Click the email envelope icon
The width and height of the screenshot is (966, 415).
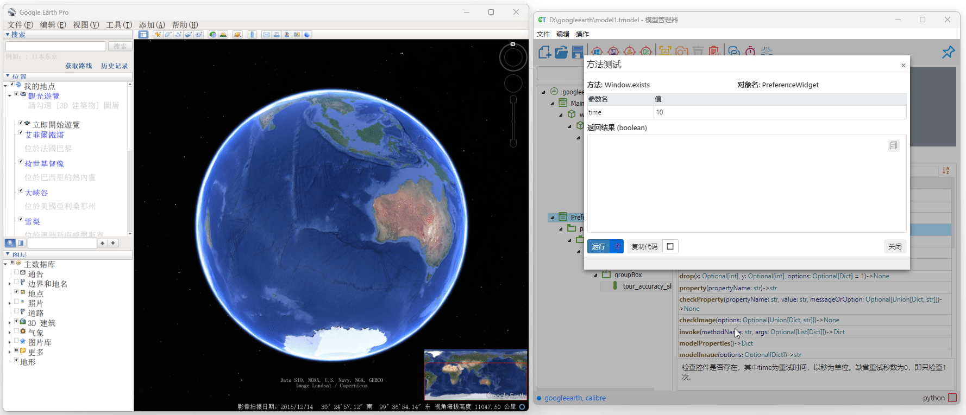pos(266,35)
